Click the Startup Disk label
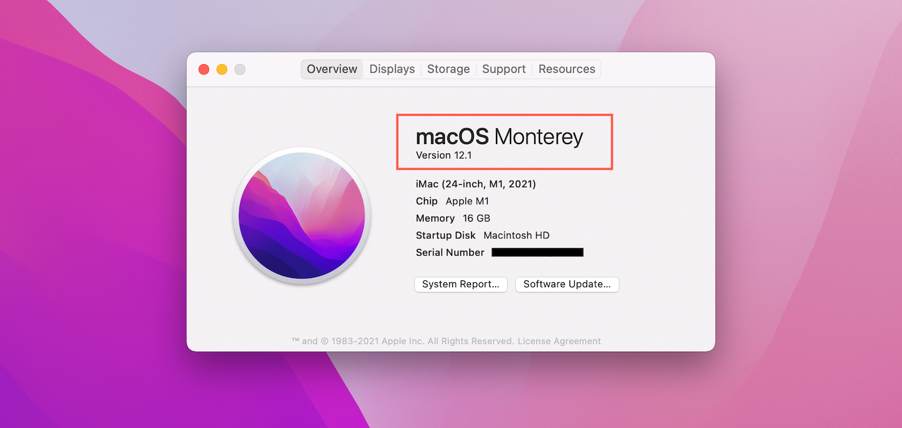Viewport: 902px width, 428px height. click(x=446, y=235)
